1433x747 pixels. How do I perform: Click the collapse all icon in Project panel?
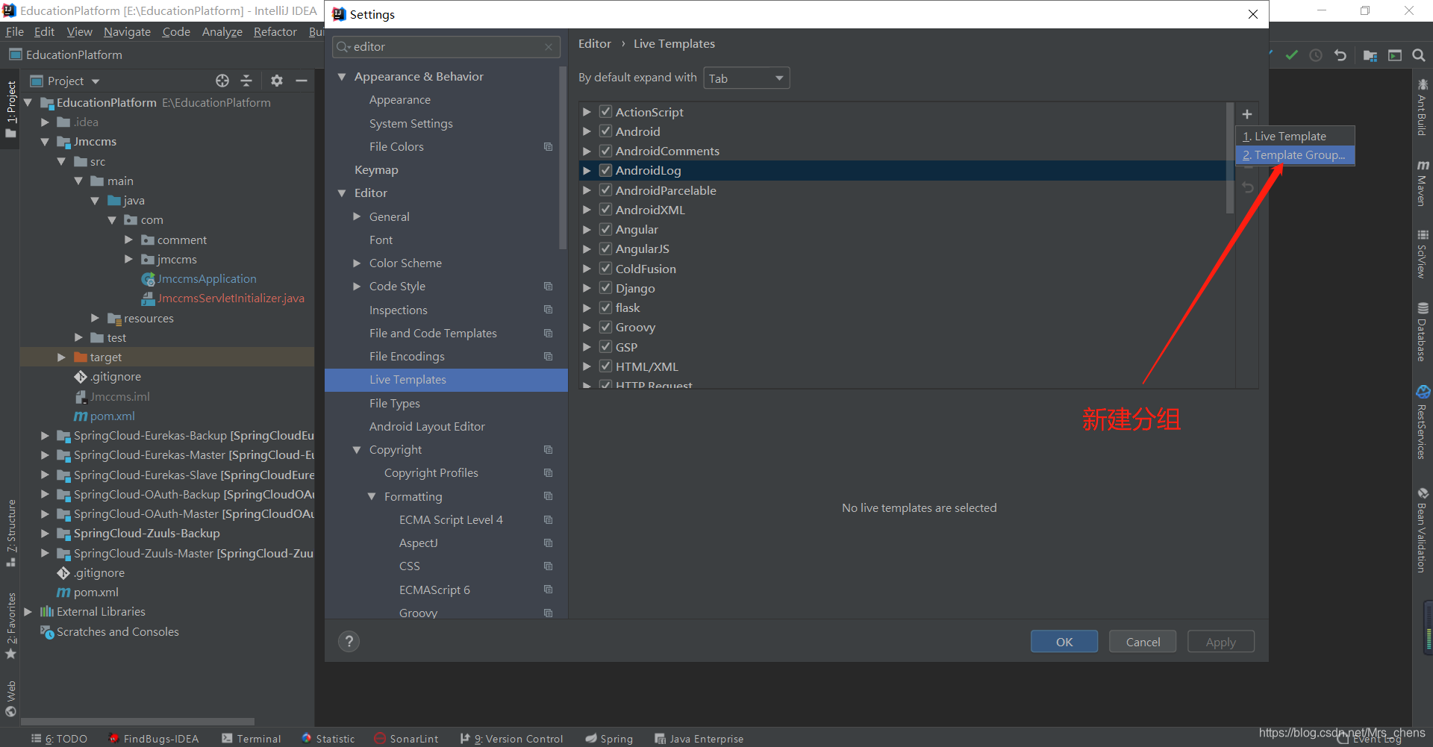[x=246, y=81]
